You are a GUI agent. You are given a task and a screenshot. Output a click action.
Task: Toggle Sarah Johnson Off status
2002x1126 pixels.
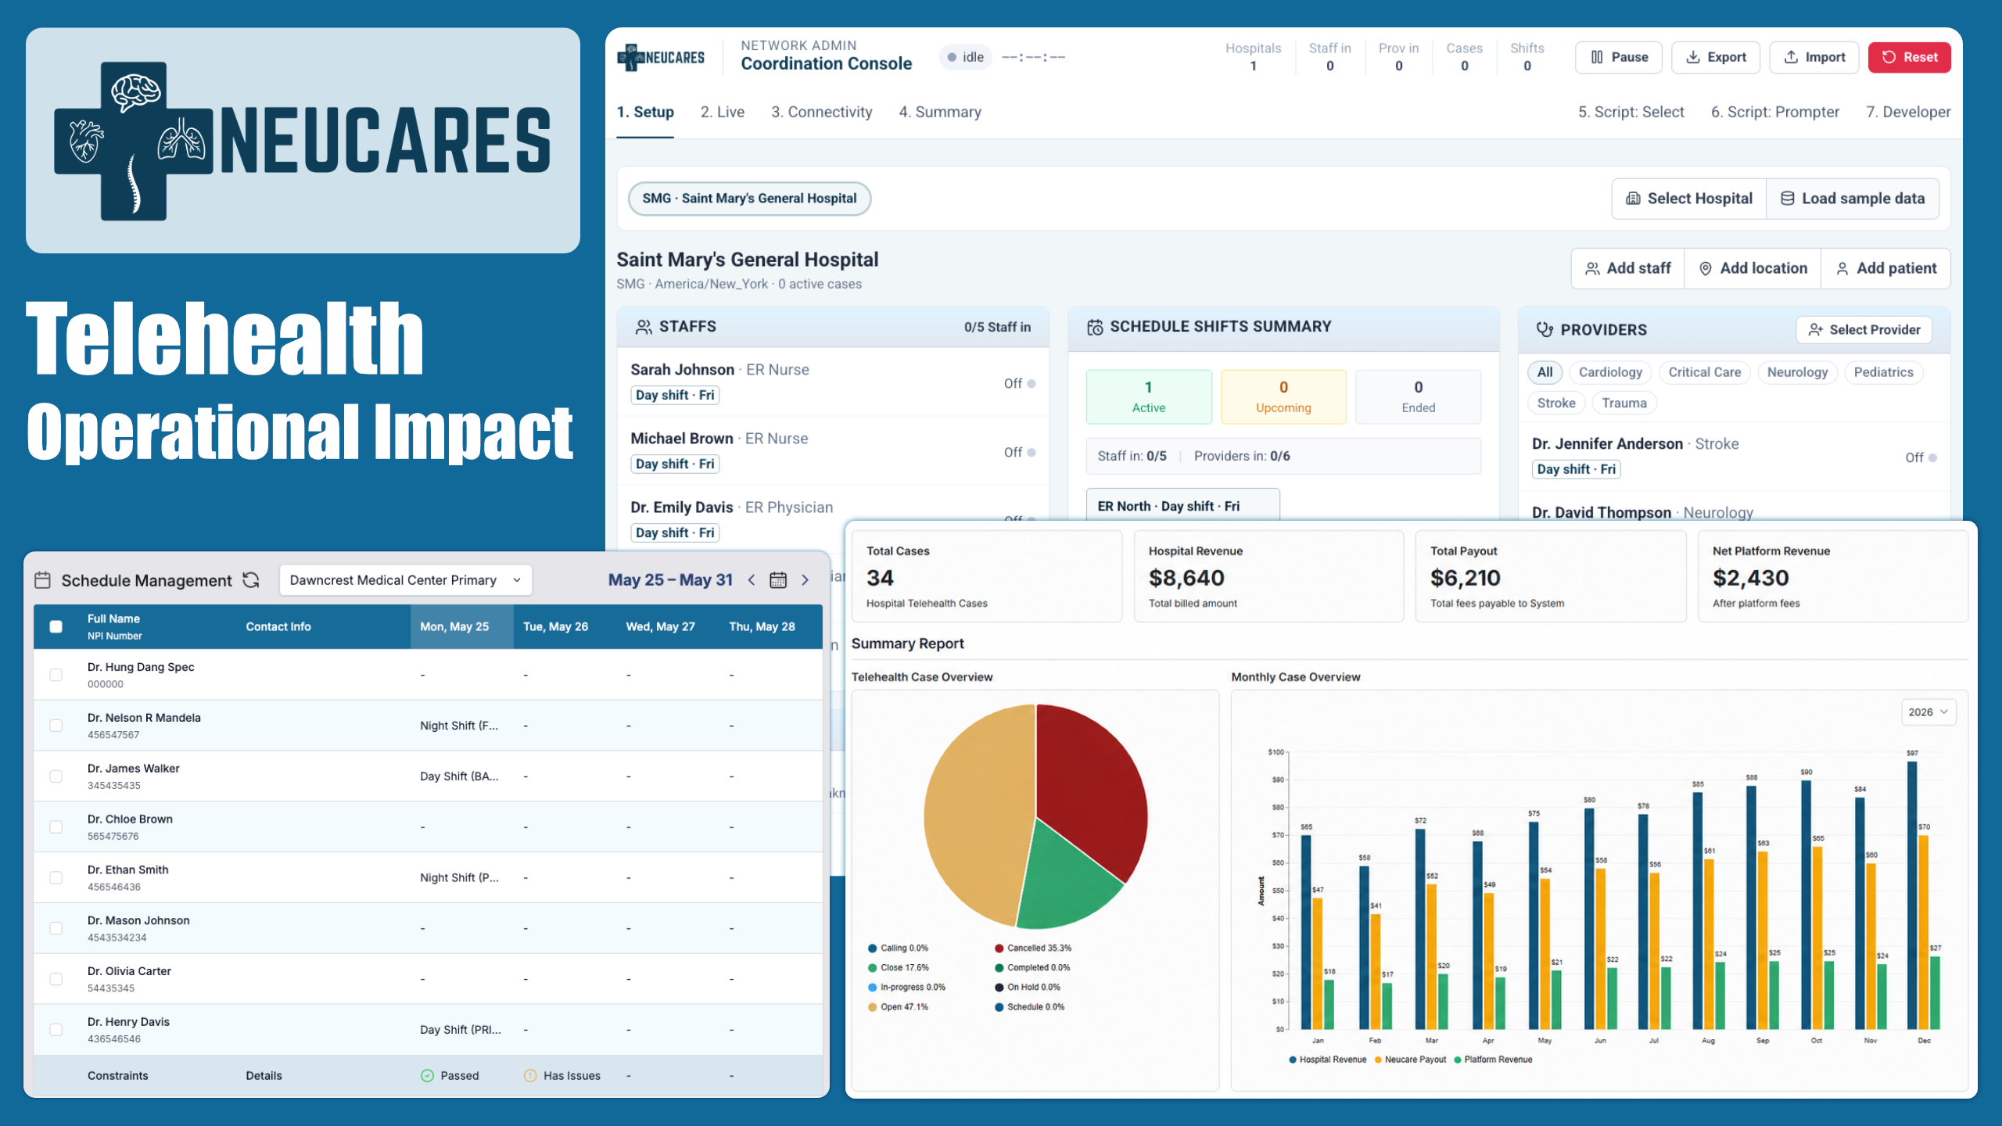[x=1020, y=384]
